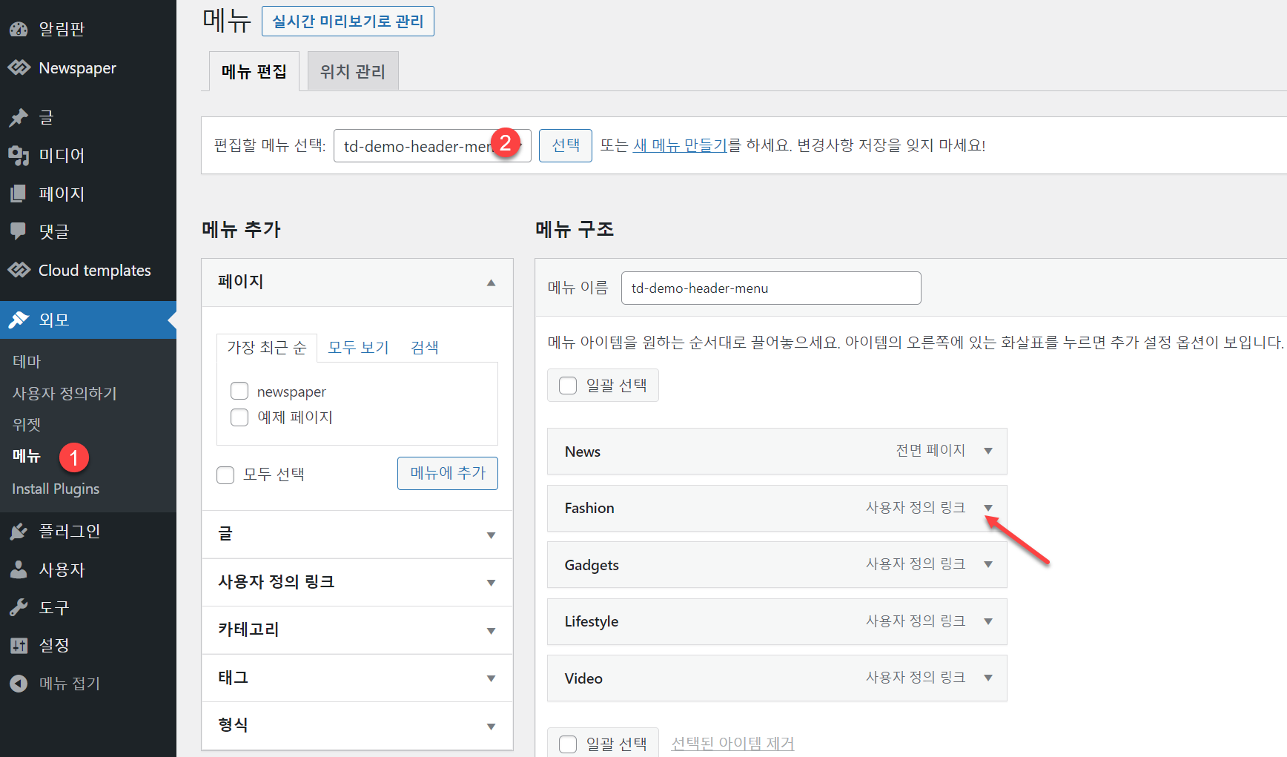Open the 새 메뉴 만들기 link
Viewport: 1287px width, 757px height.
pos(681,145)
